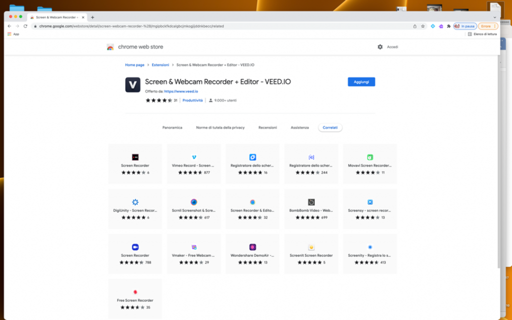Click the Chrome Web Store rainbow logo

coord(110,47)
